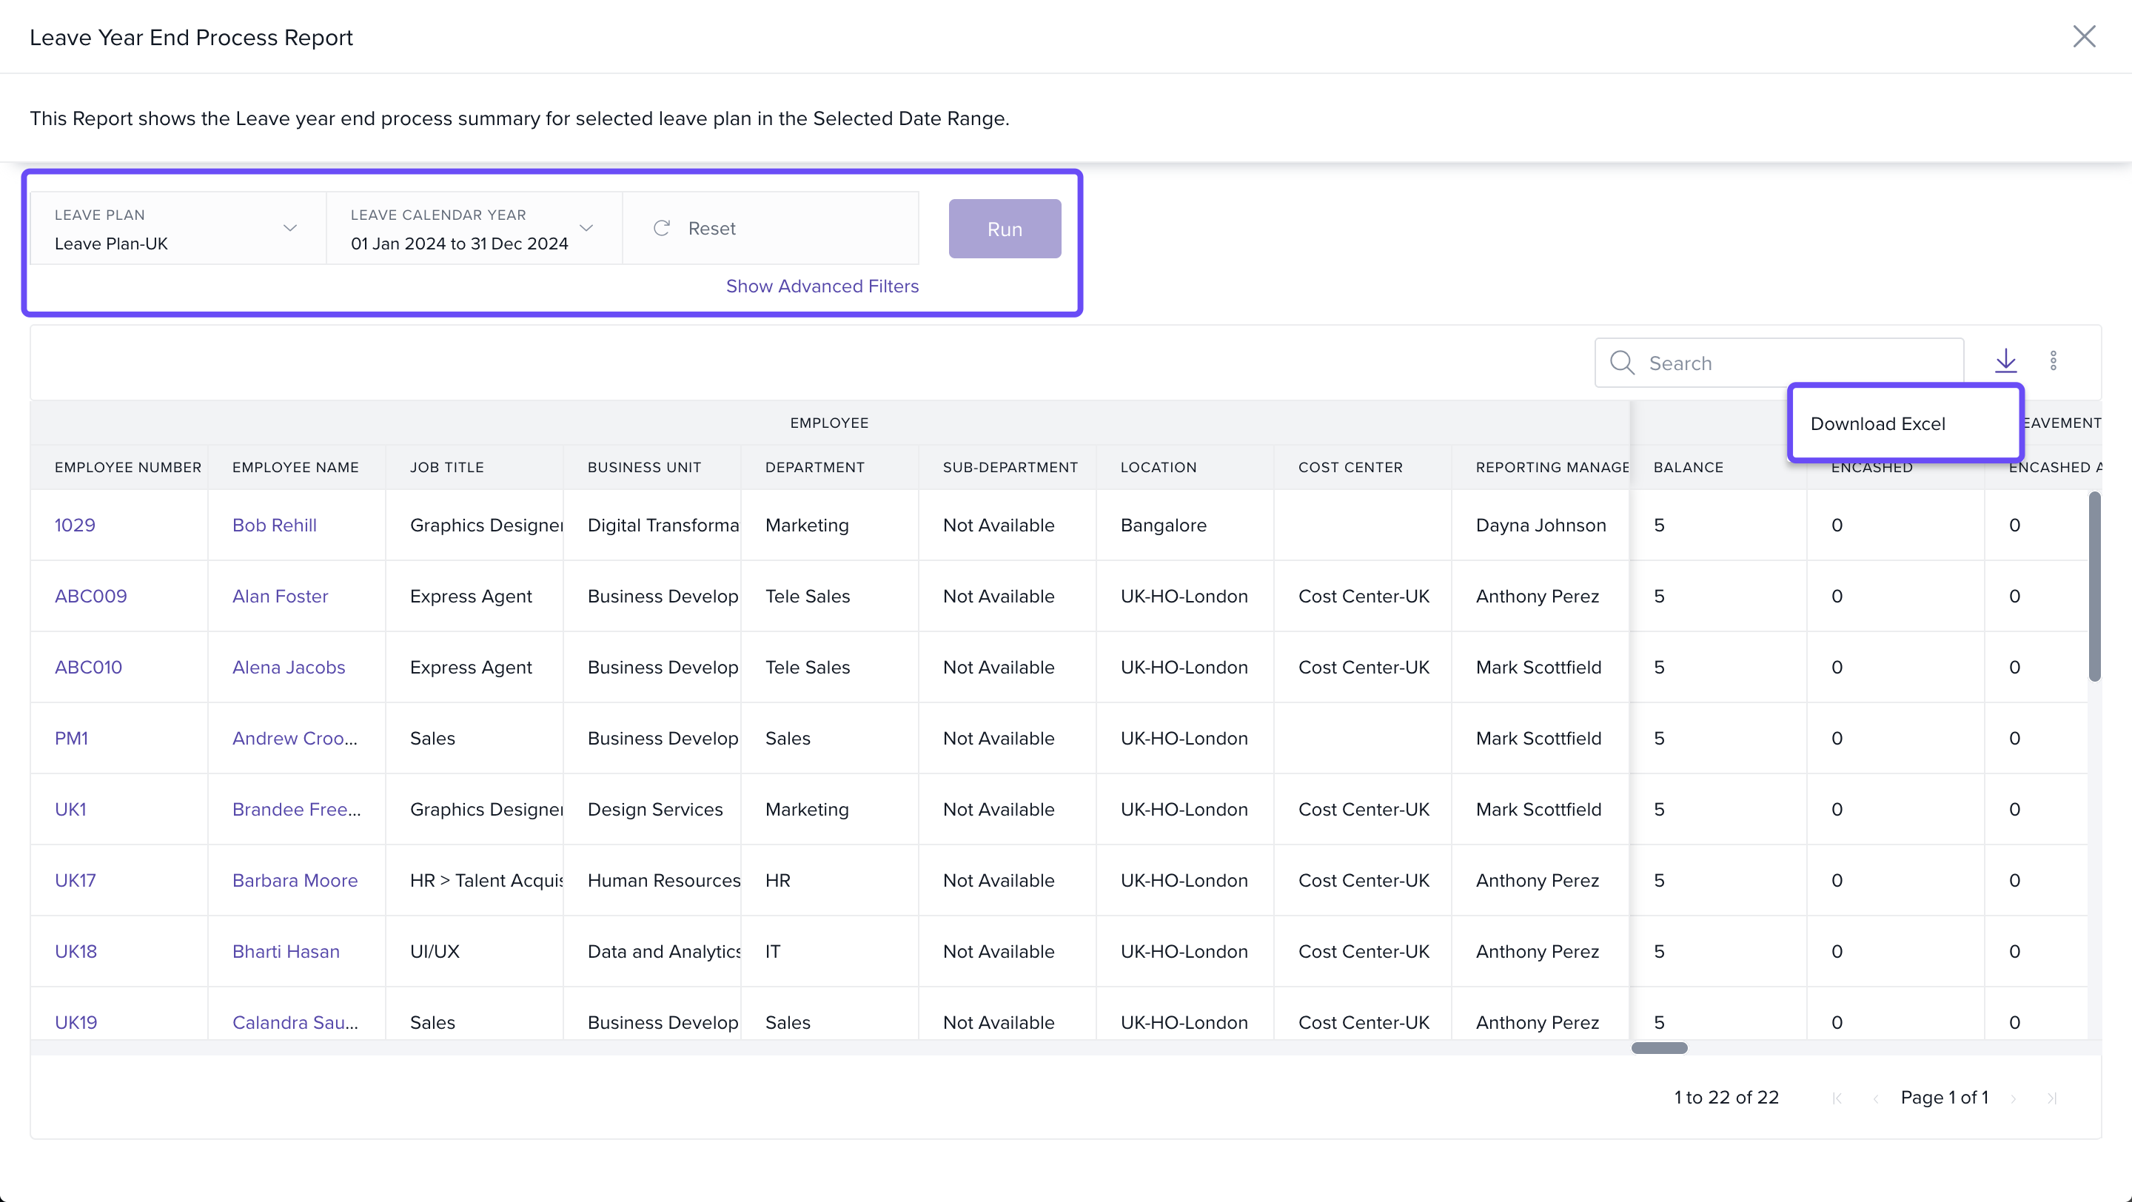Close the Leave Year End report
This screenshot has width=2132, height=1202.
(x=2083, y=36)
